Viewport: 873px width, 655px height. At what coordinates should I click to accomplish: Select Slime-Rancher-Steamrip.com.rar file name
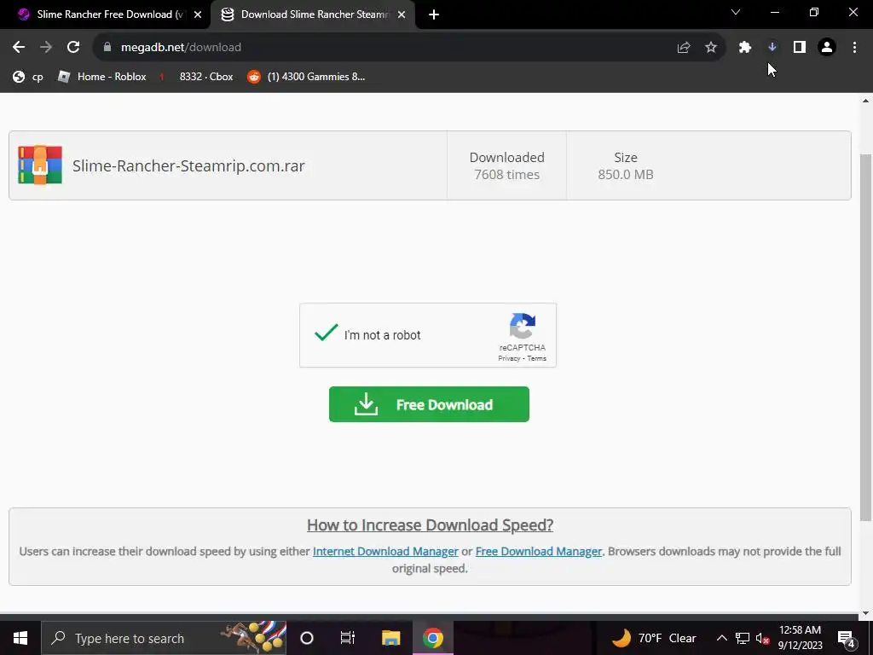click(x=188, y=165)
